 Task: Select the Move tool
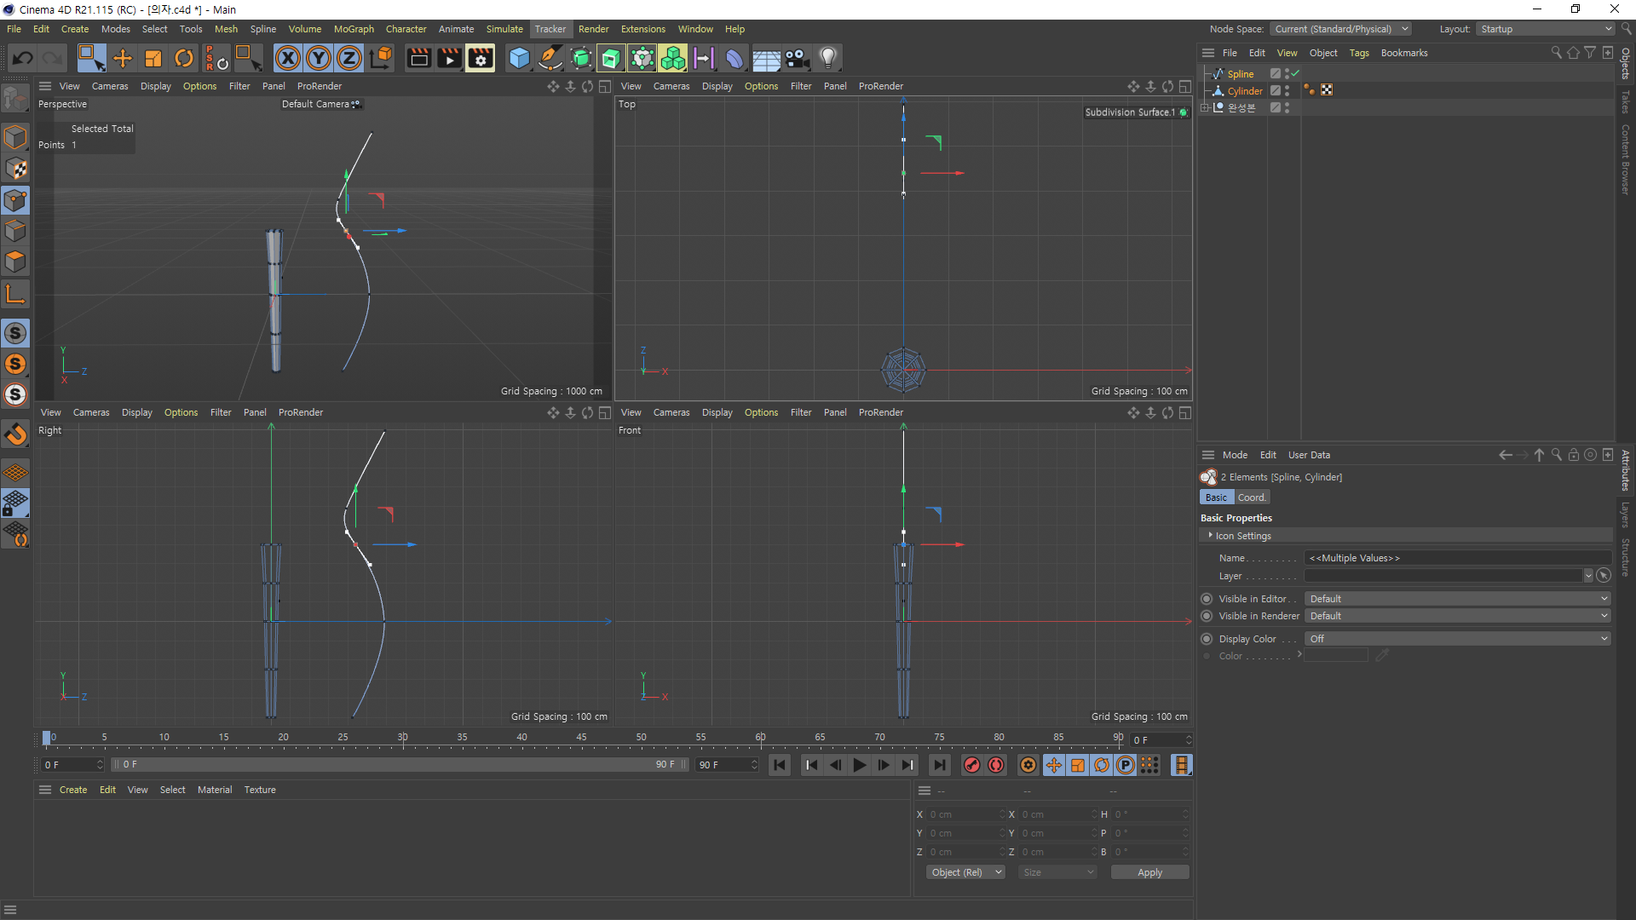123,58
